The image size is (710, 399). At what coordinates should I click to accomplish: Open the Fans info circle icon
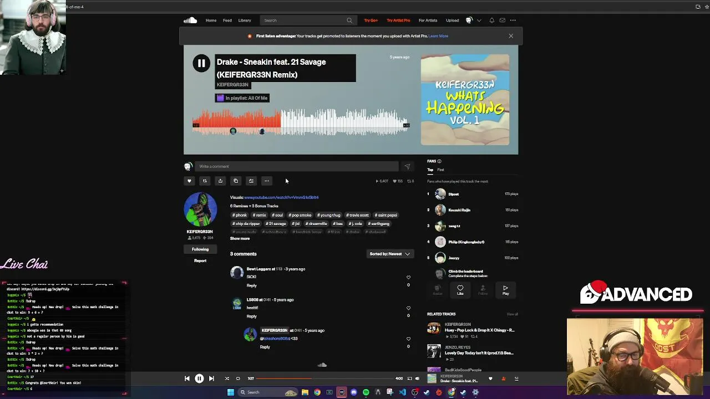click(x=439, y=161)
